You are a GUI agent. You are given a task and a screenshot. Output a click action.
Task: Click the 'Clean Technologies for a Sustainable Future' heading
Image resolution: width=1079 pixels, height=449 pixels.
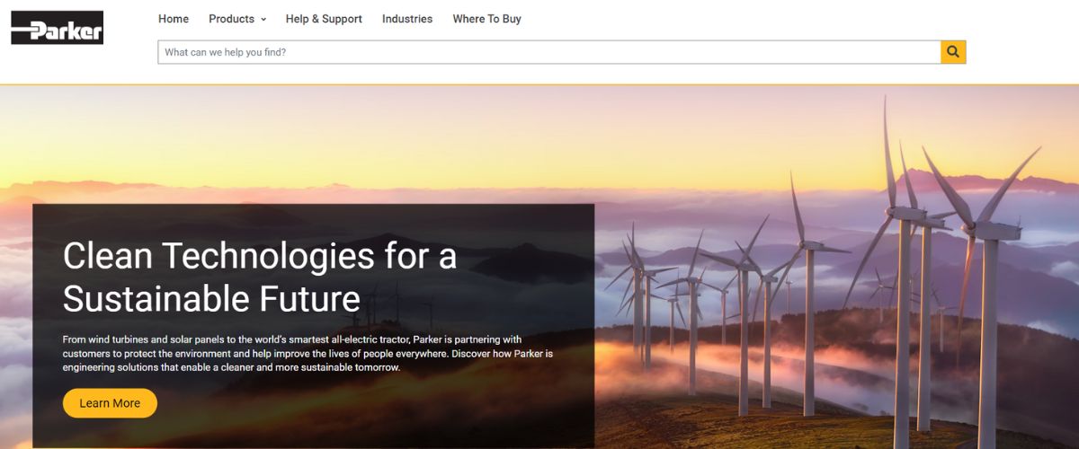tap(260, 277)
